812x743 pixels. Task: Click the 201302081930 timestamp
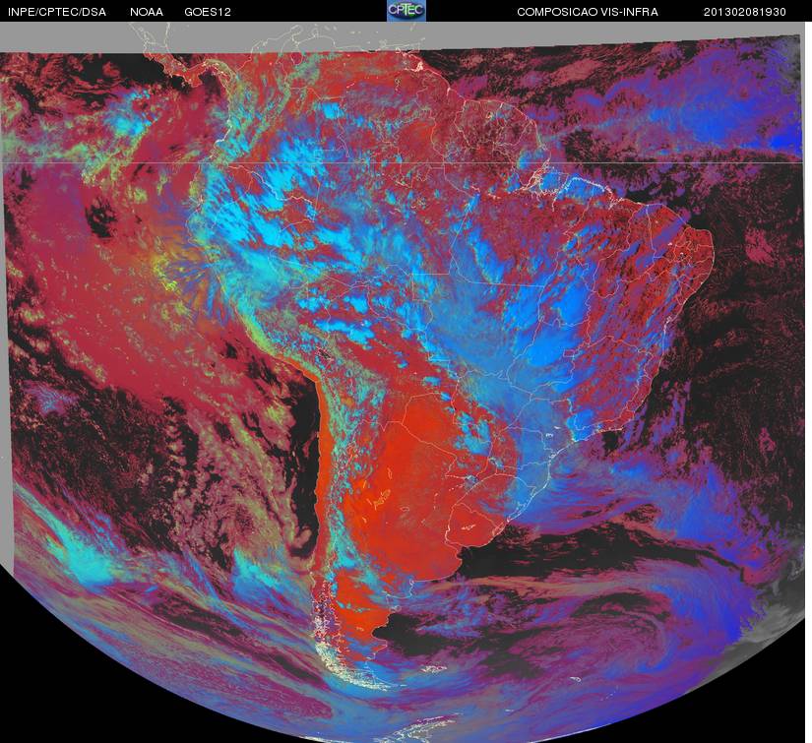tap(745, 12)
